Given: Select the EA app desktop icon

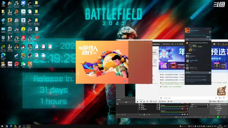Looking at the screenshot, I should click(17, 65).
